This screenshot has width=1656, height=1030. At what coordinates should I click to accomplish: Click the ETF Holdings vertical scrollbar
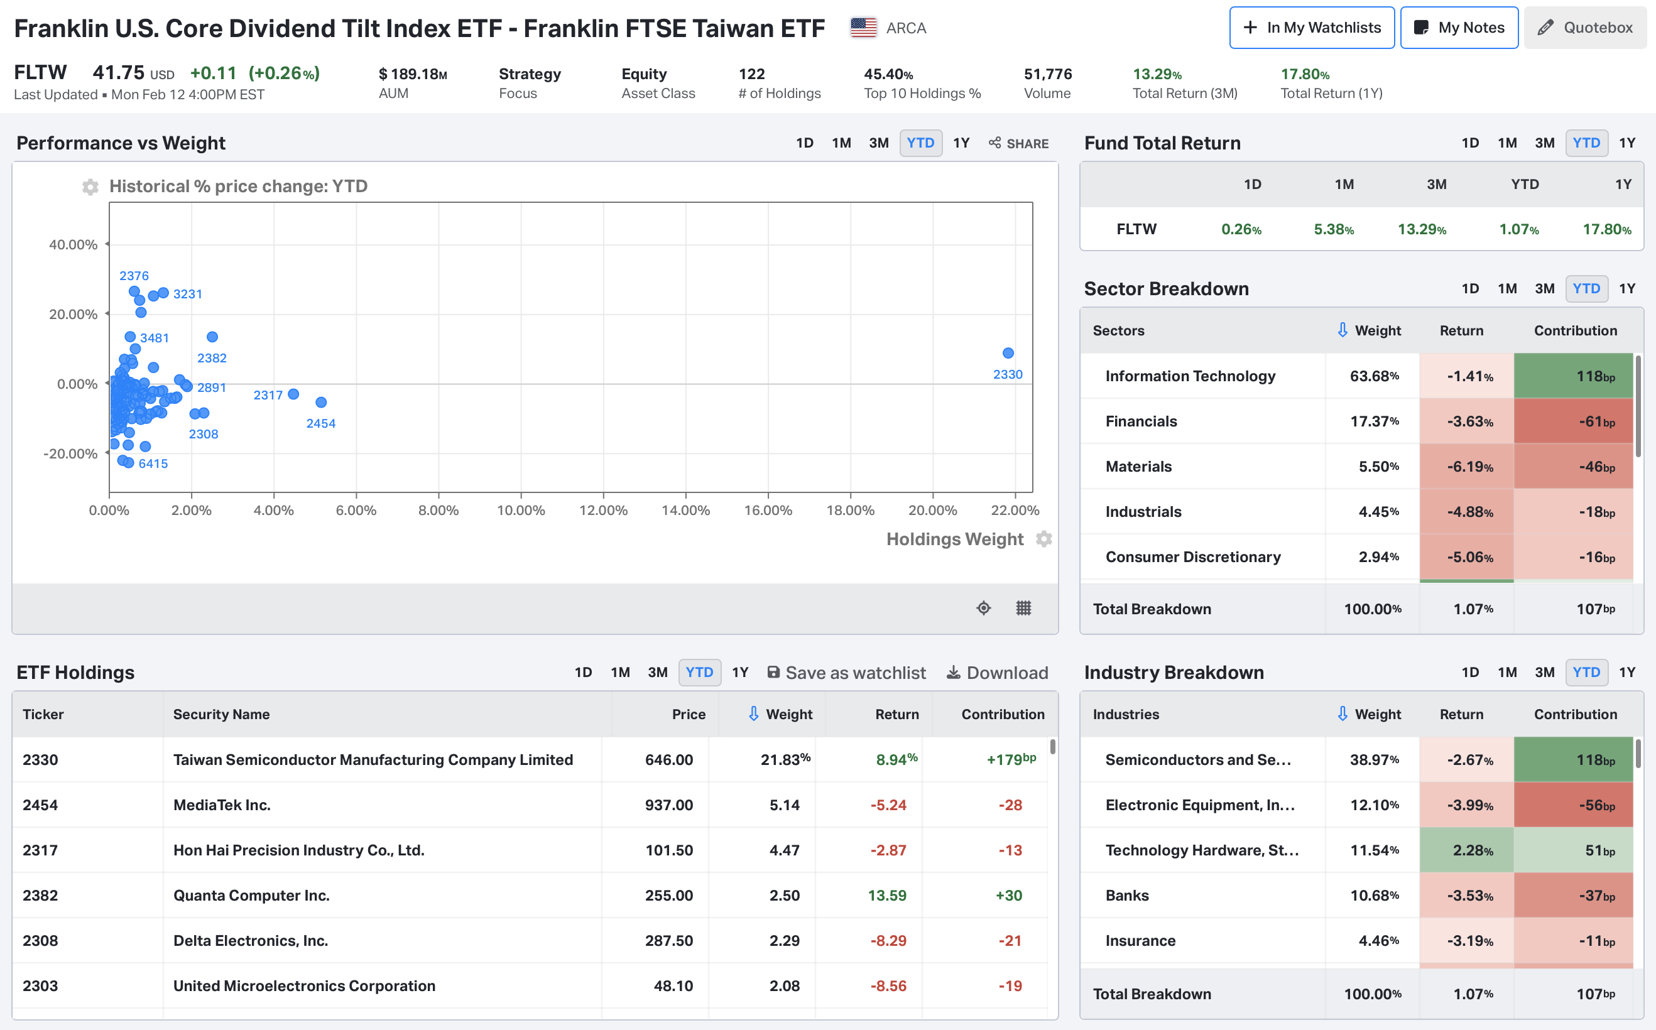tap(1052, 747)
